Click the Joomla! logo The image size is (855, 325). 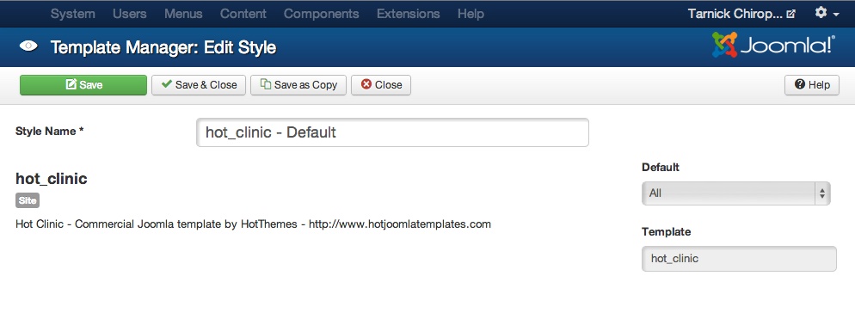pyautogui.click(x=773, y=45)
